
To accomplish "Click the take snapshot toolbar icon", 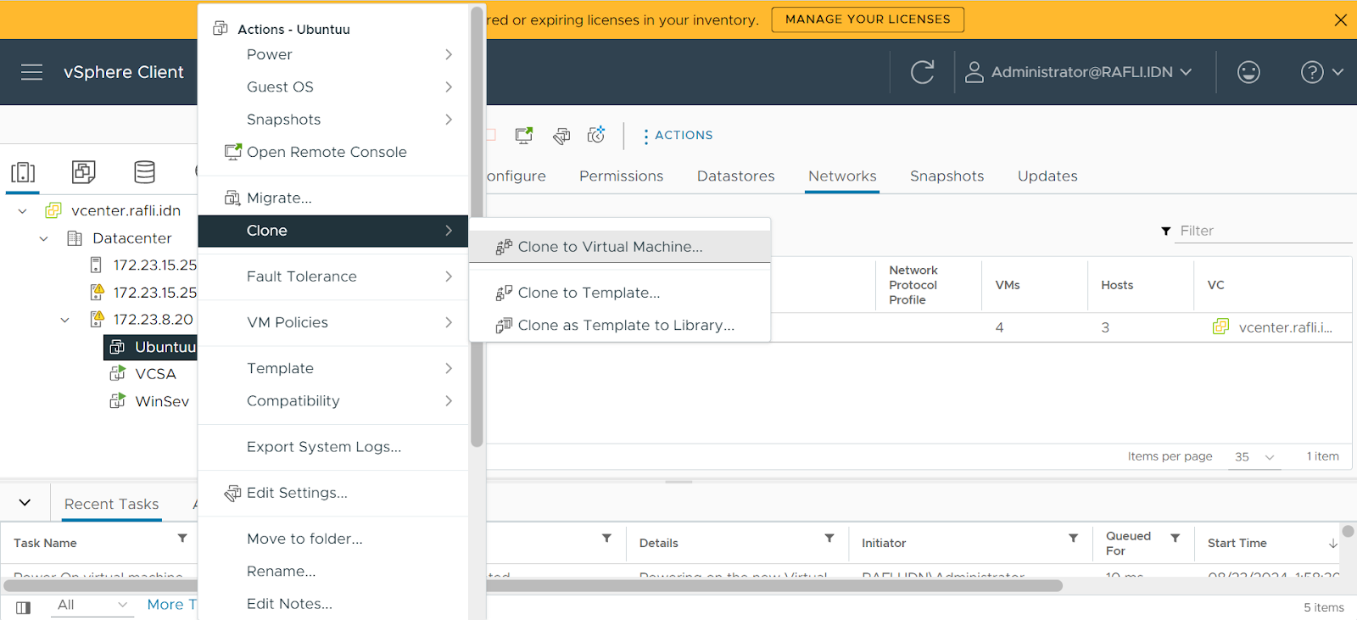I will 596,135.
